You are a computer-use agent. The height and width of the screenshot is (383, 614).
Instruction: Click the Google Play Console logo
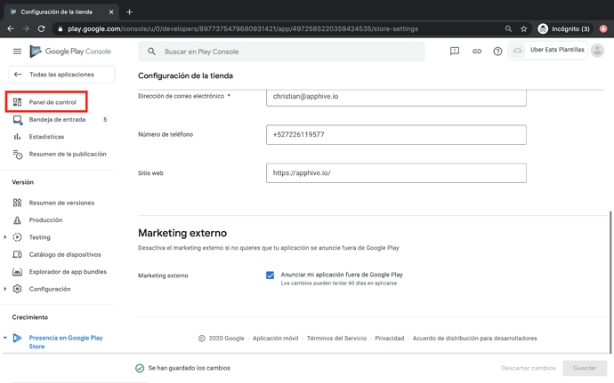coord(71,52)
